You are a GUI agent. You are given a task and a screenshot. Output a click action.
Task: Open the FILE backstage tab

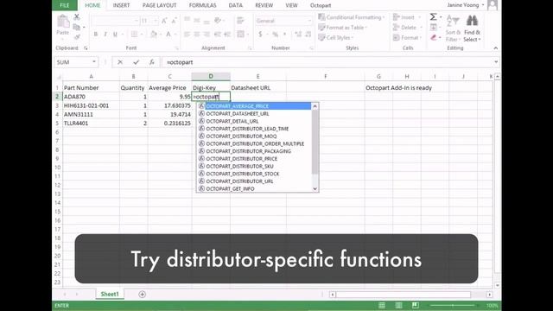coord(65,5)
